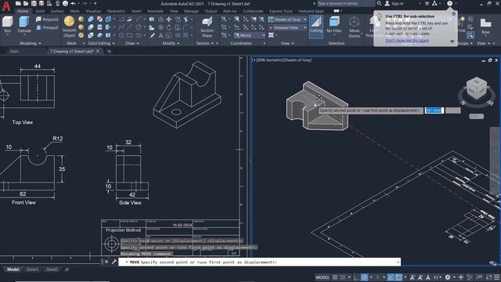The height and width of the screenshot is (282, 501).
Task: Add a new layout with plus button
Action: pyautogui.click(x=67, y=269)
